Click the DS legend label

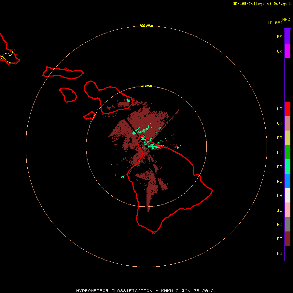coord(279,196)
